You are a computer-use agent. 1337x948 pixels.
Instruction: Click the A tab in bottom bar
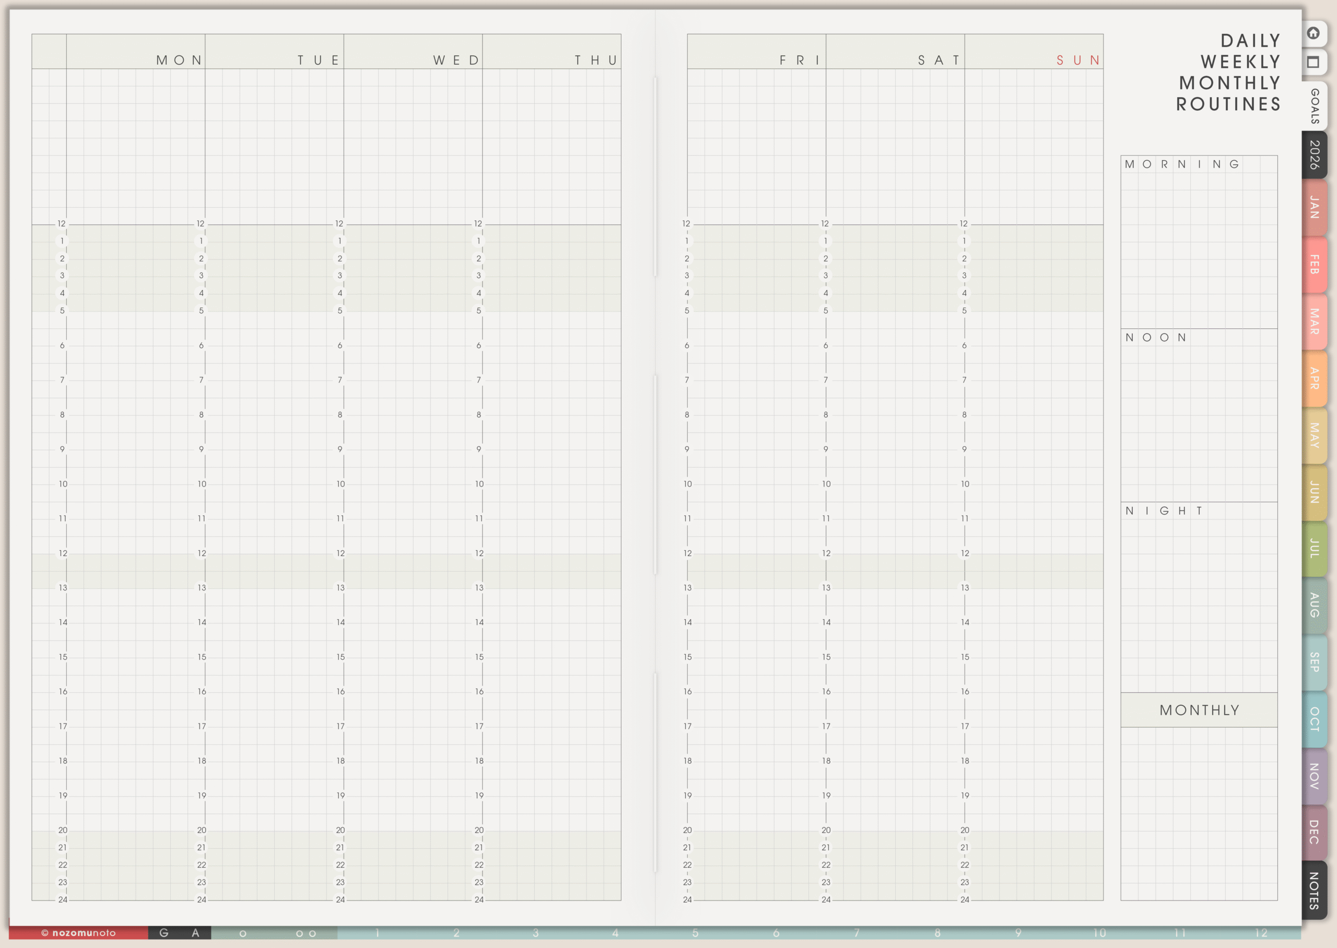pyautogui.click(x=195, y=933)
